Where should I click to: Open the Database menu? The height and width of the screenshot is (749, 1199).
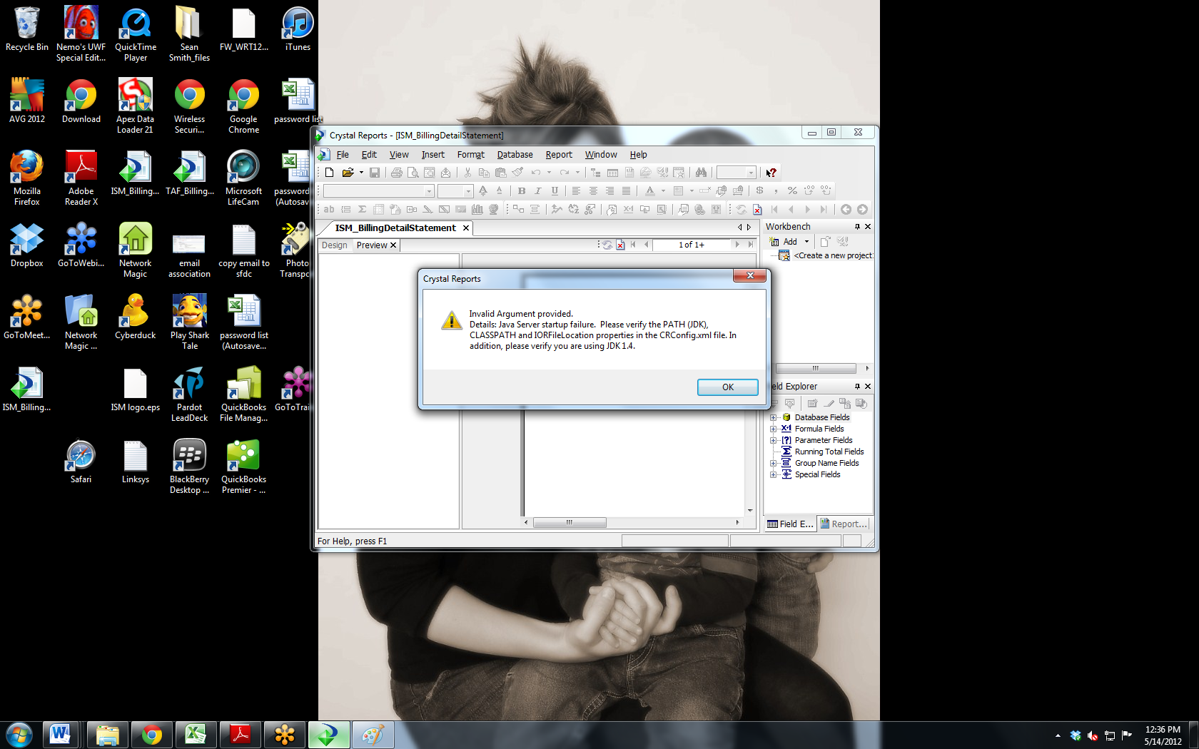(515, 154)
